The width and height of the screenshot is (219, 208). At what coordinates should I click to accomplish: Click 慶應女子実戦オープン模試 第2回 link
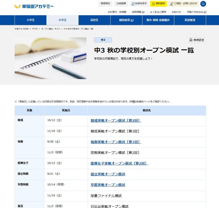119,164
